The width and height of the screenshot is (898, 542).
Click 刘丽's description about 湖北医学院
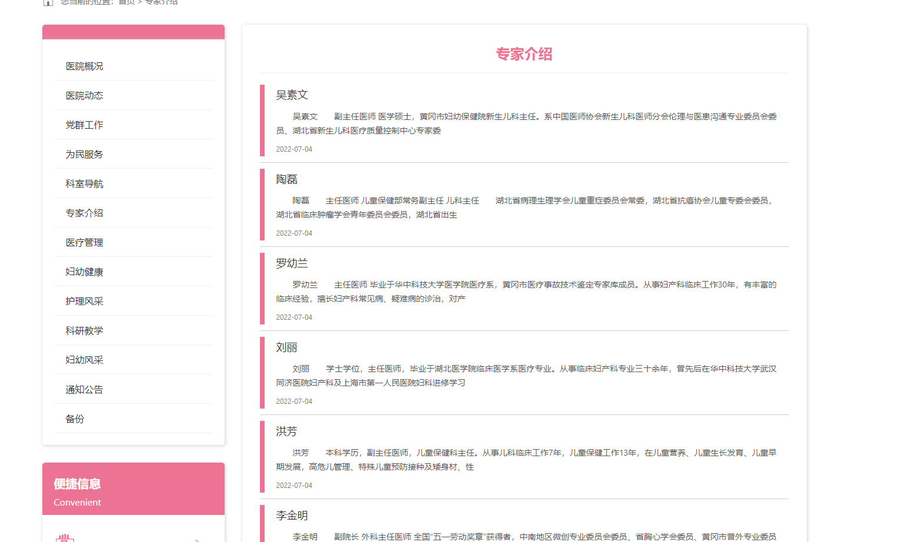tap(526, 376)
